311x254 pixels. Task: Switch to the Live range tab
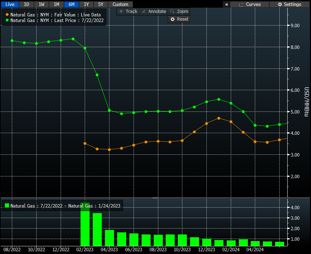coord(9,4)
